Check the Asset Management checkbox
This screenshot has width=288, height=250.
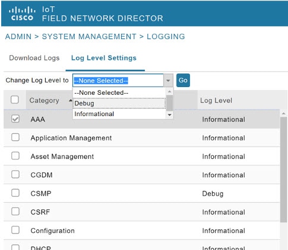point(15,156)
